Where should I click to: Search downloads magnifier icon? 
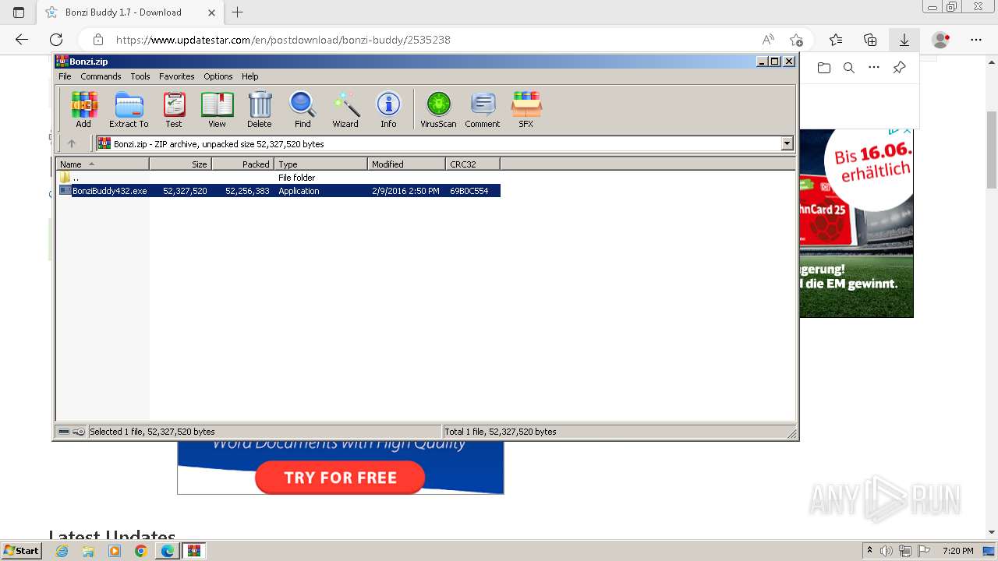click(849, 68)
